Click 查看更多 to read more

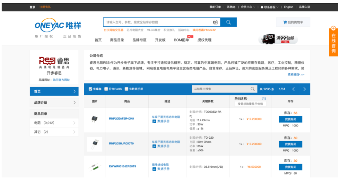pyautogui.click(x=296, y=74)
